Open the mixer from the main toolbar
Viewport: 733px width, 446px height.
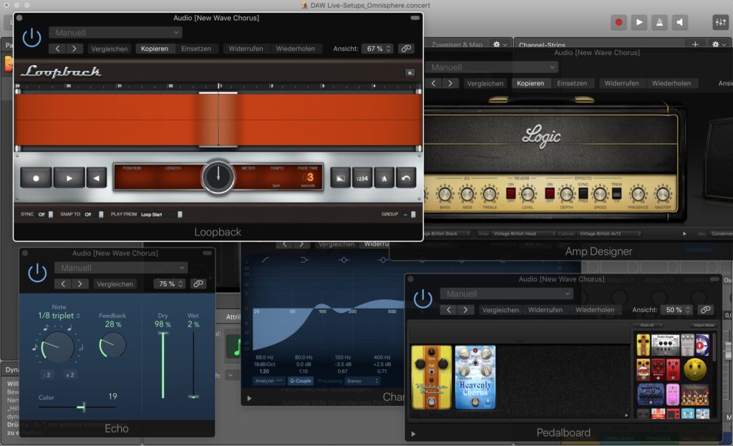720,22
